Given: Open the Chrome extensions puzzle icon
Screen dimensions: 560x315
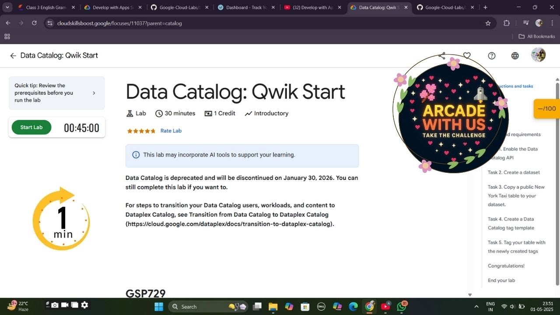Looking at the screenshot, I should [x=507, y=23].
